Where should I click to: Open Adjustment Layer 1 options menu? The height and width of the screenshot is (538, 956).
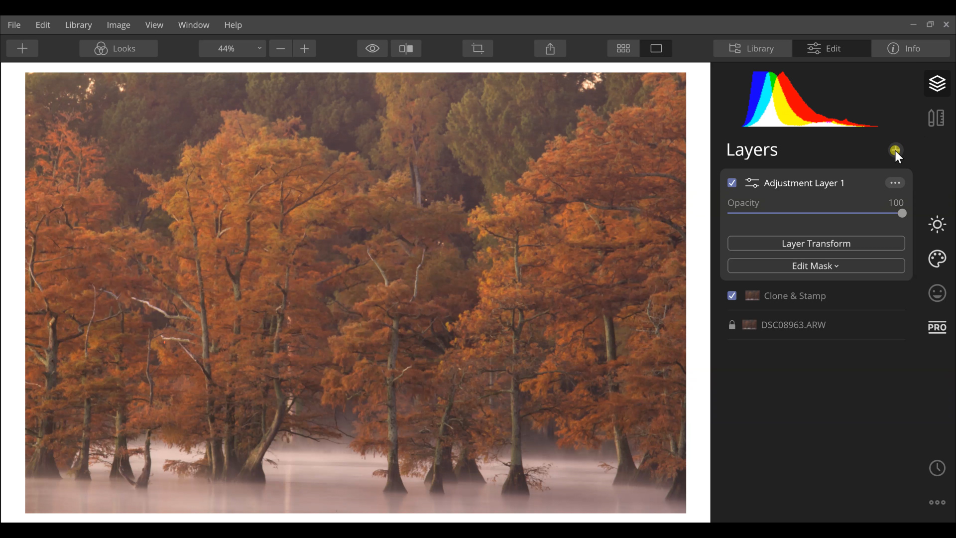pyautogui.click(x=895, y=183)
